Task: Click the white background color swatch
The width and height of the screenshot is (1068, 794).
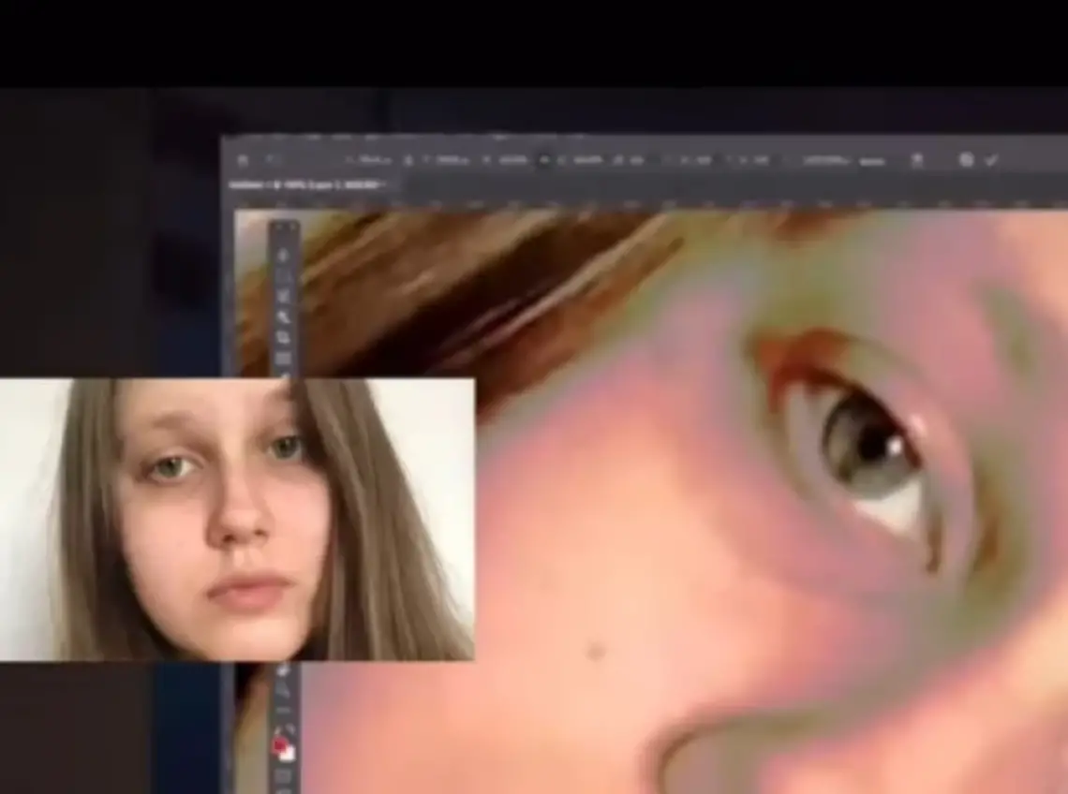Action: 289,754
